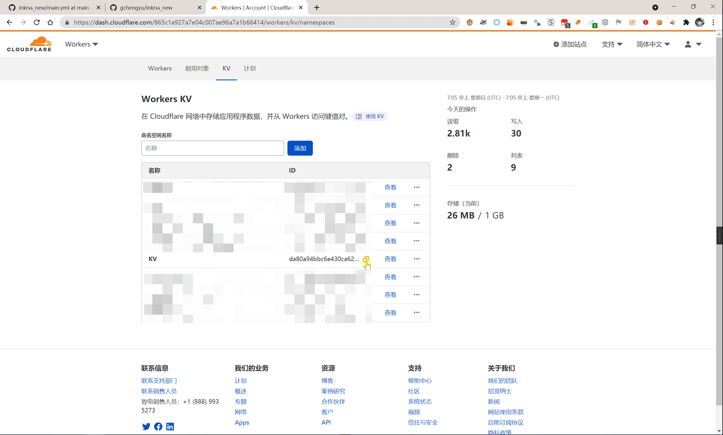Switch to the 耐用对象 tab
This screenshot has height=435, width=723.
pos(197,68)
